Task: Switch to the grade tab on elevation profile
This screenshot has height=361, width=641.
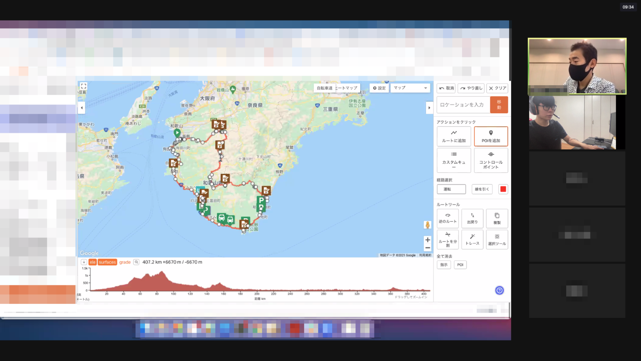Action: coord(125,262)
